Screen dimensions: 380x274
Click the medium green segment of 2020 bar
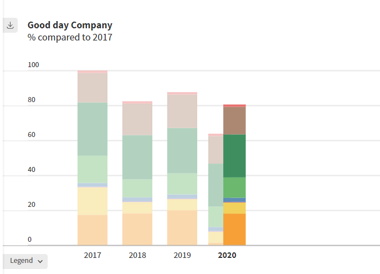[x=234, y=187]
